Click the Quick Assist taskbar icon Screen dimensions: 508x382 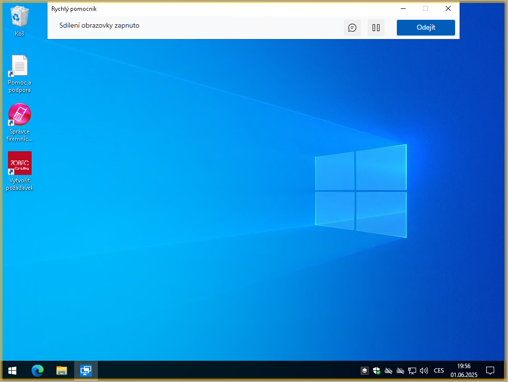[86, 370]
